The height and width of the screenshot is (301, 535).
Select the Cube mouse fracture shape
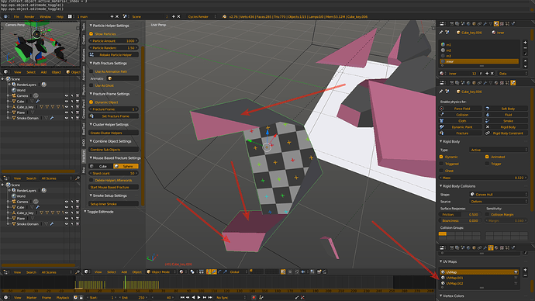[101, 166]
